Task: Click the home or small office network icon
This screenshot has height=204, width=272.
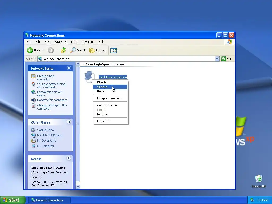Action: tap(33, 84)
